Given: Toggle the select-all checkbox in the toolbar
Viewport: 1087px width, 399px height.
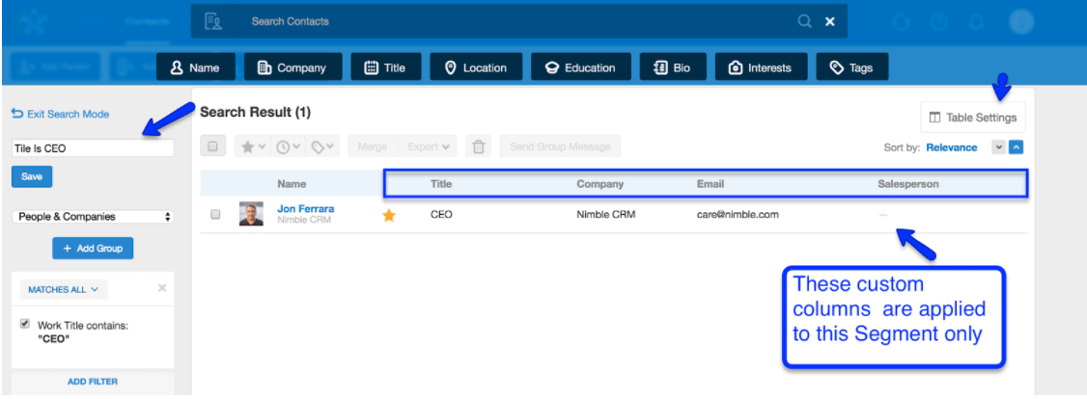Looking at the screenshot, I should pos(213,146).
